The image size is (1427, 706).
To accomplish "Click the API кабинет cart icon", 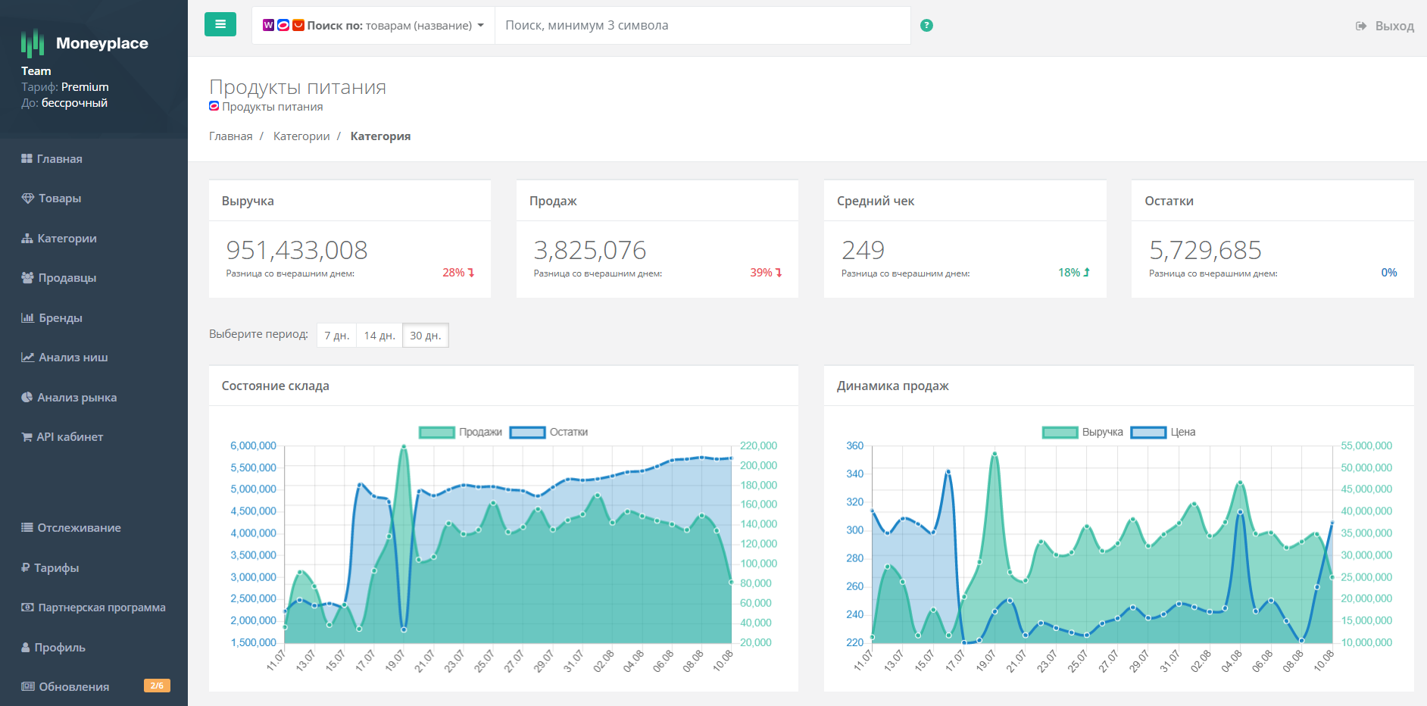I will click(x=27, y=437).
